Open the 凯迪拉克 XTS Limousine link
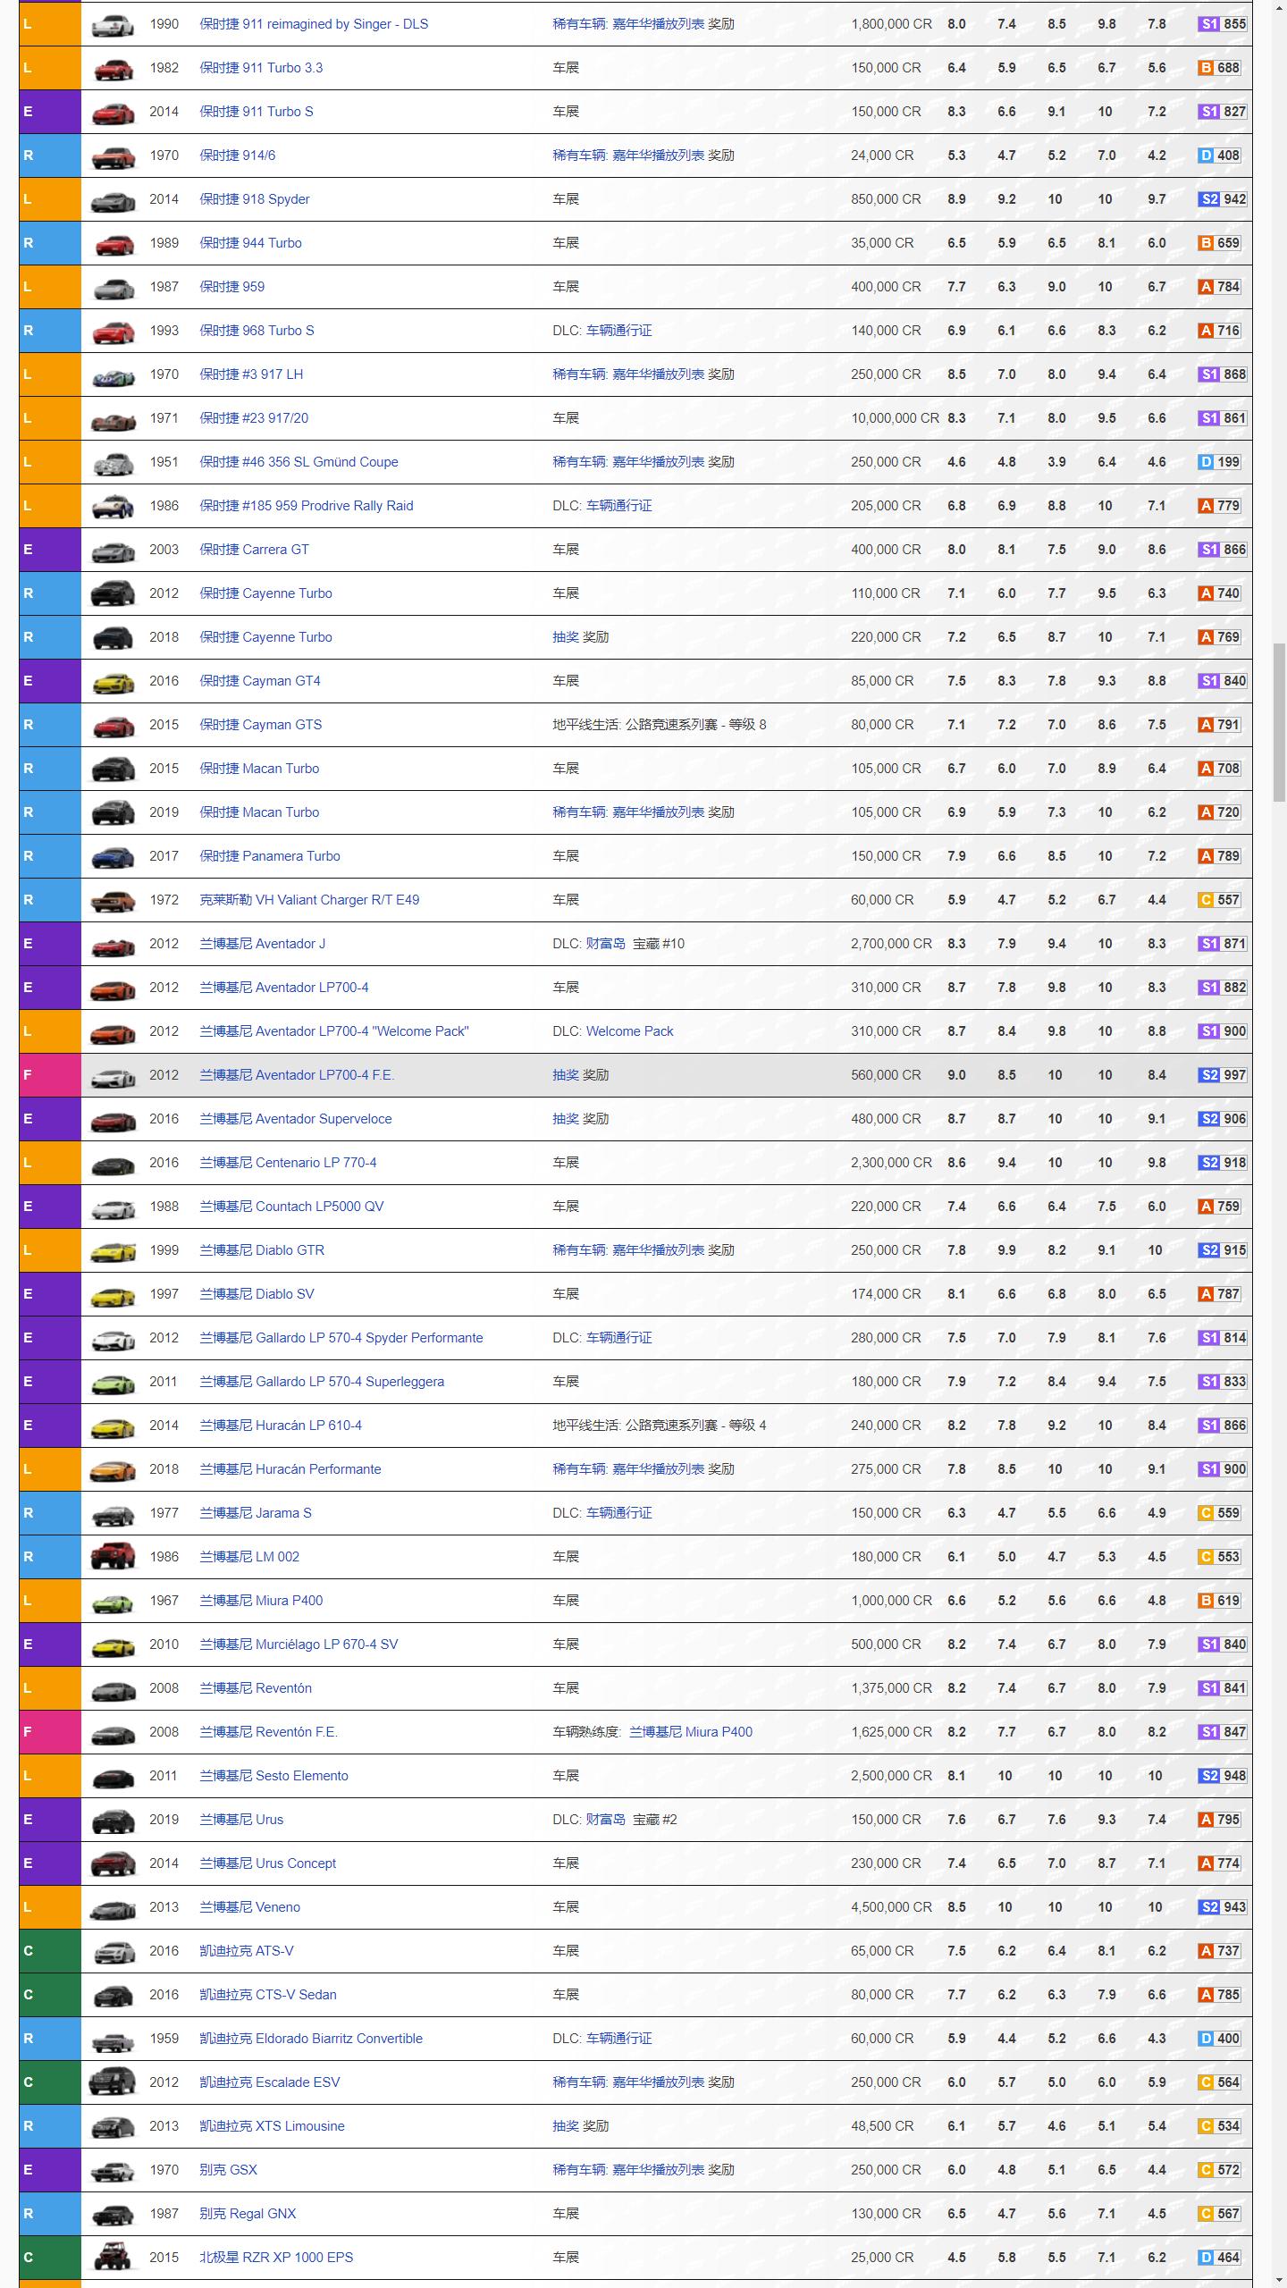The width and height of the screenshot is (1287, 2288). [x=272, y=2126]
